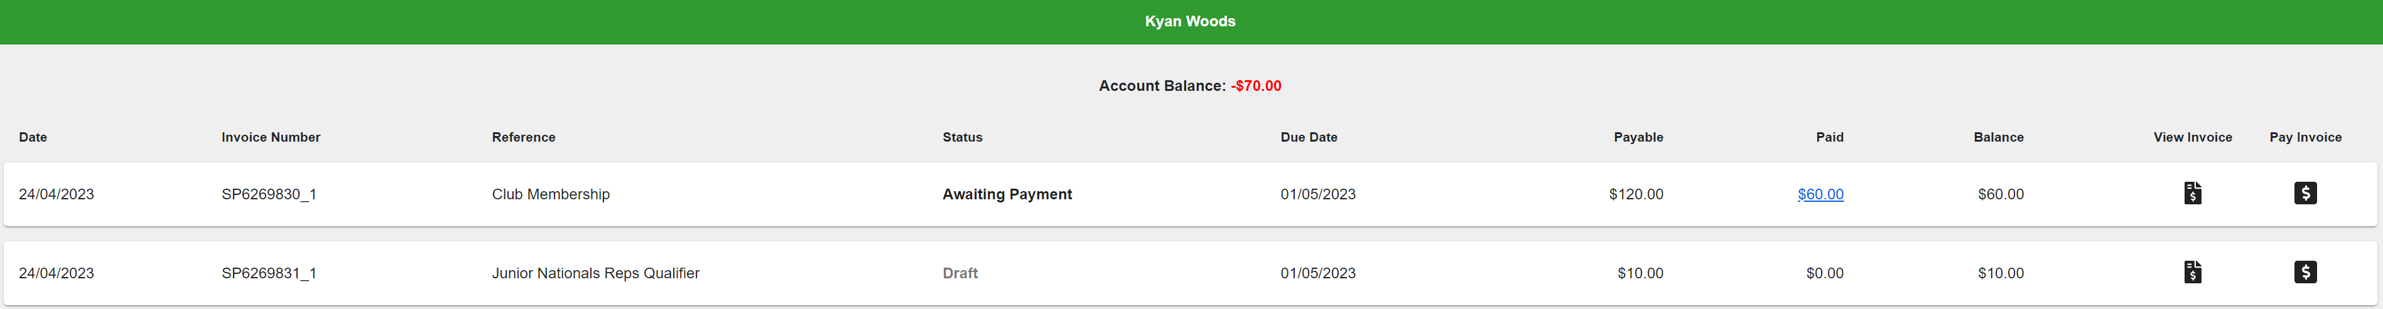Select the Date column header

pyautogui.click(x=33, y=137)
